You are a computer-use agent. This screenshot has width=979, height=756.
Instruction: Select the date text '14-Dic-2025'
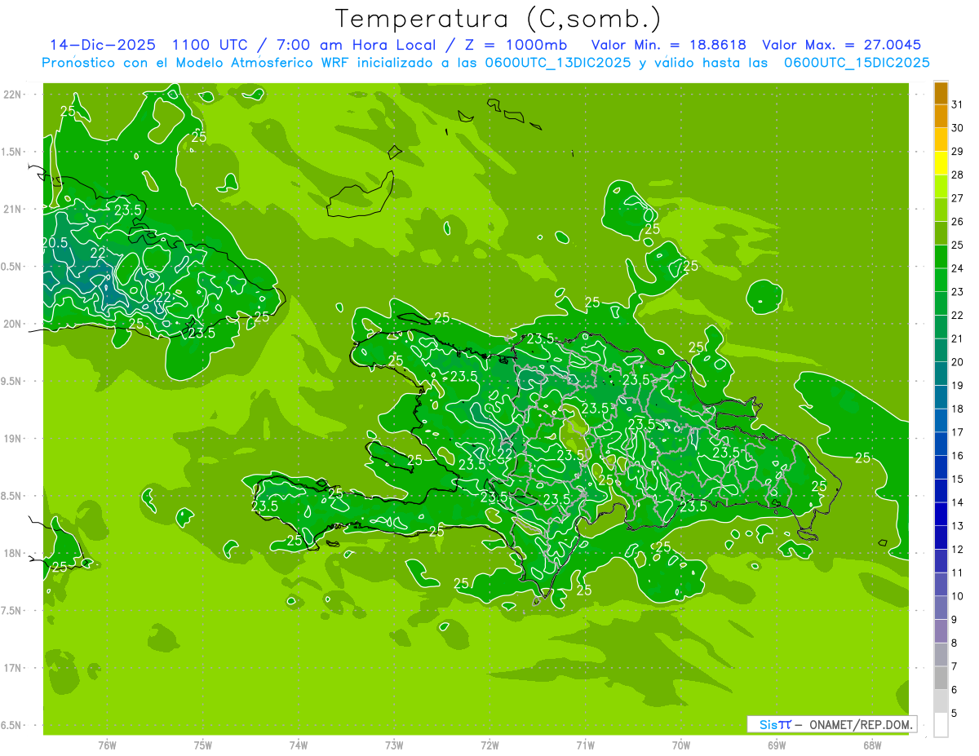104,45
